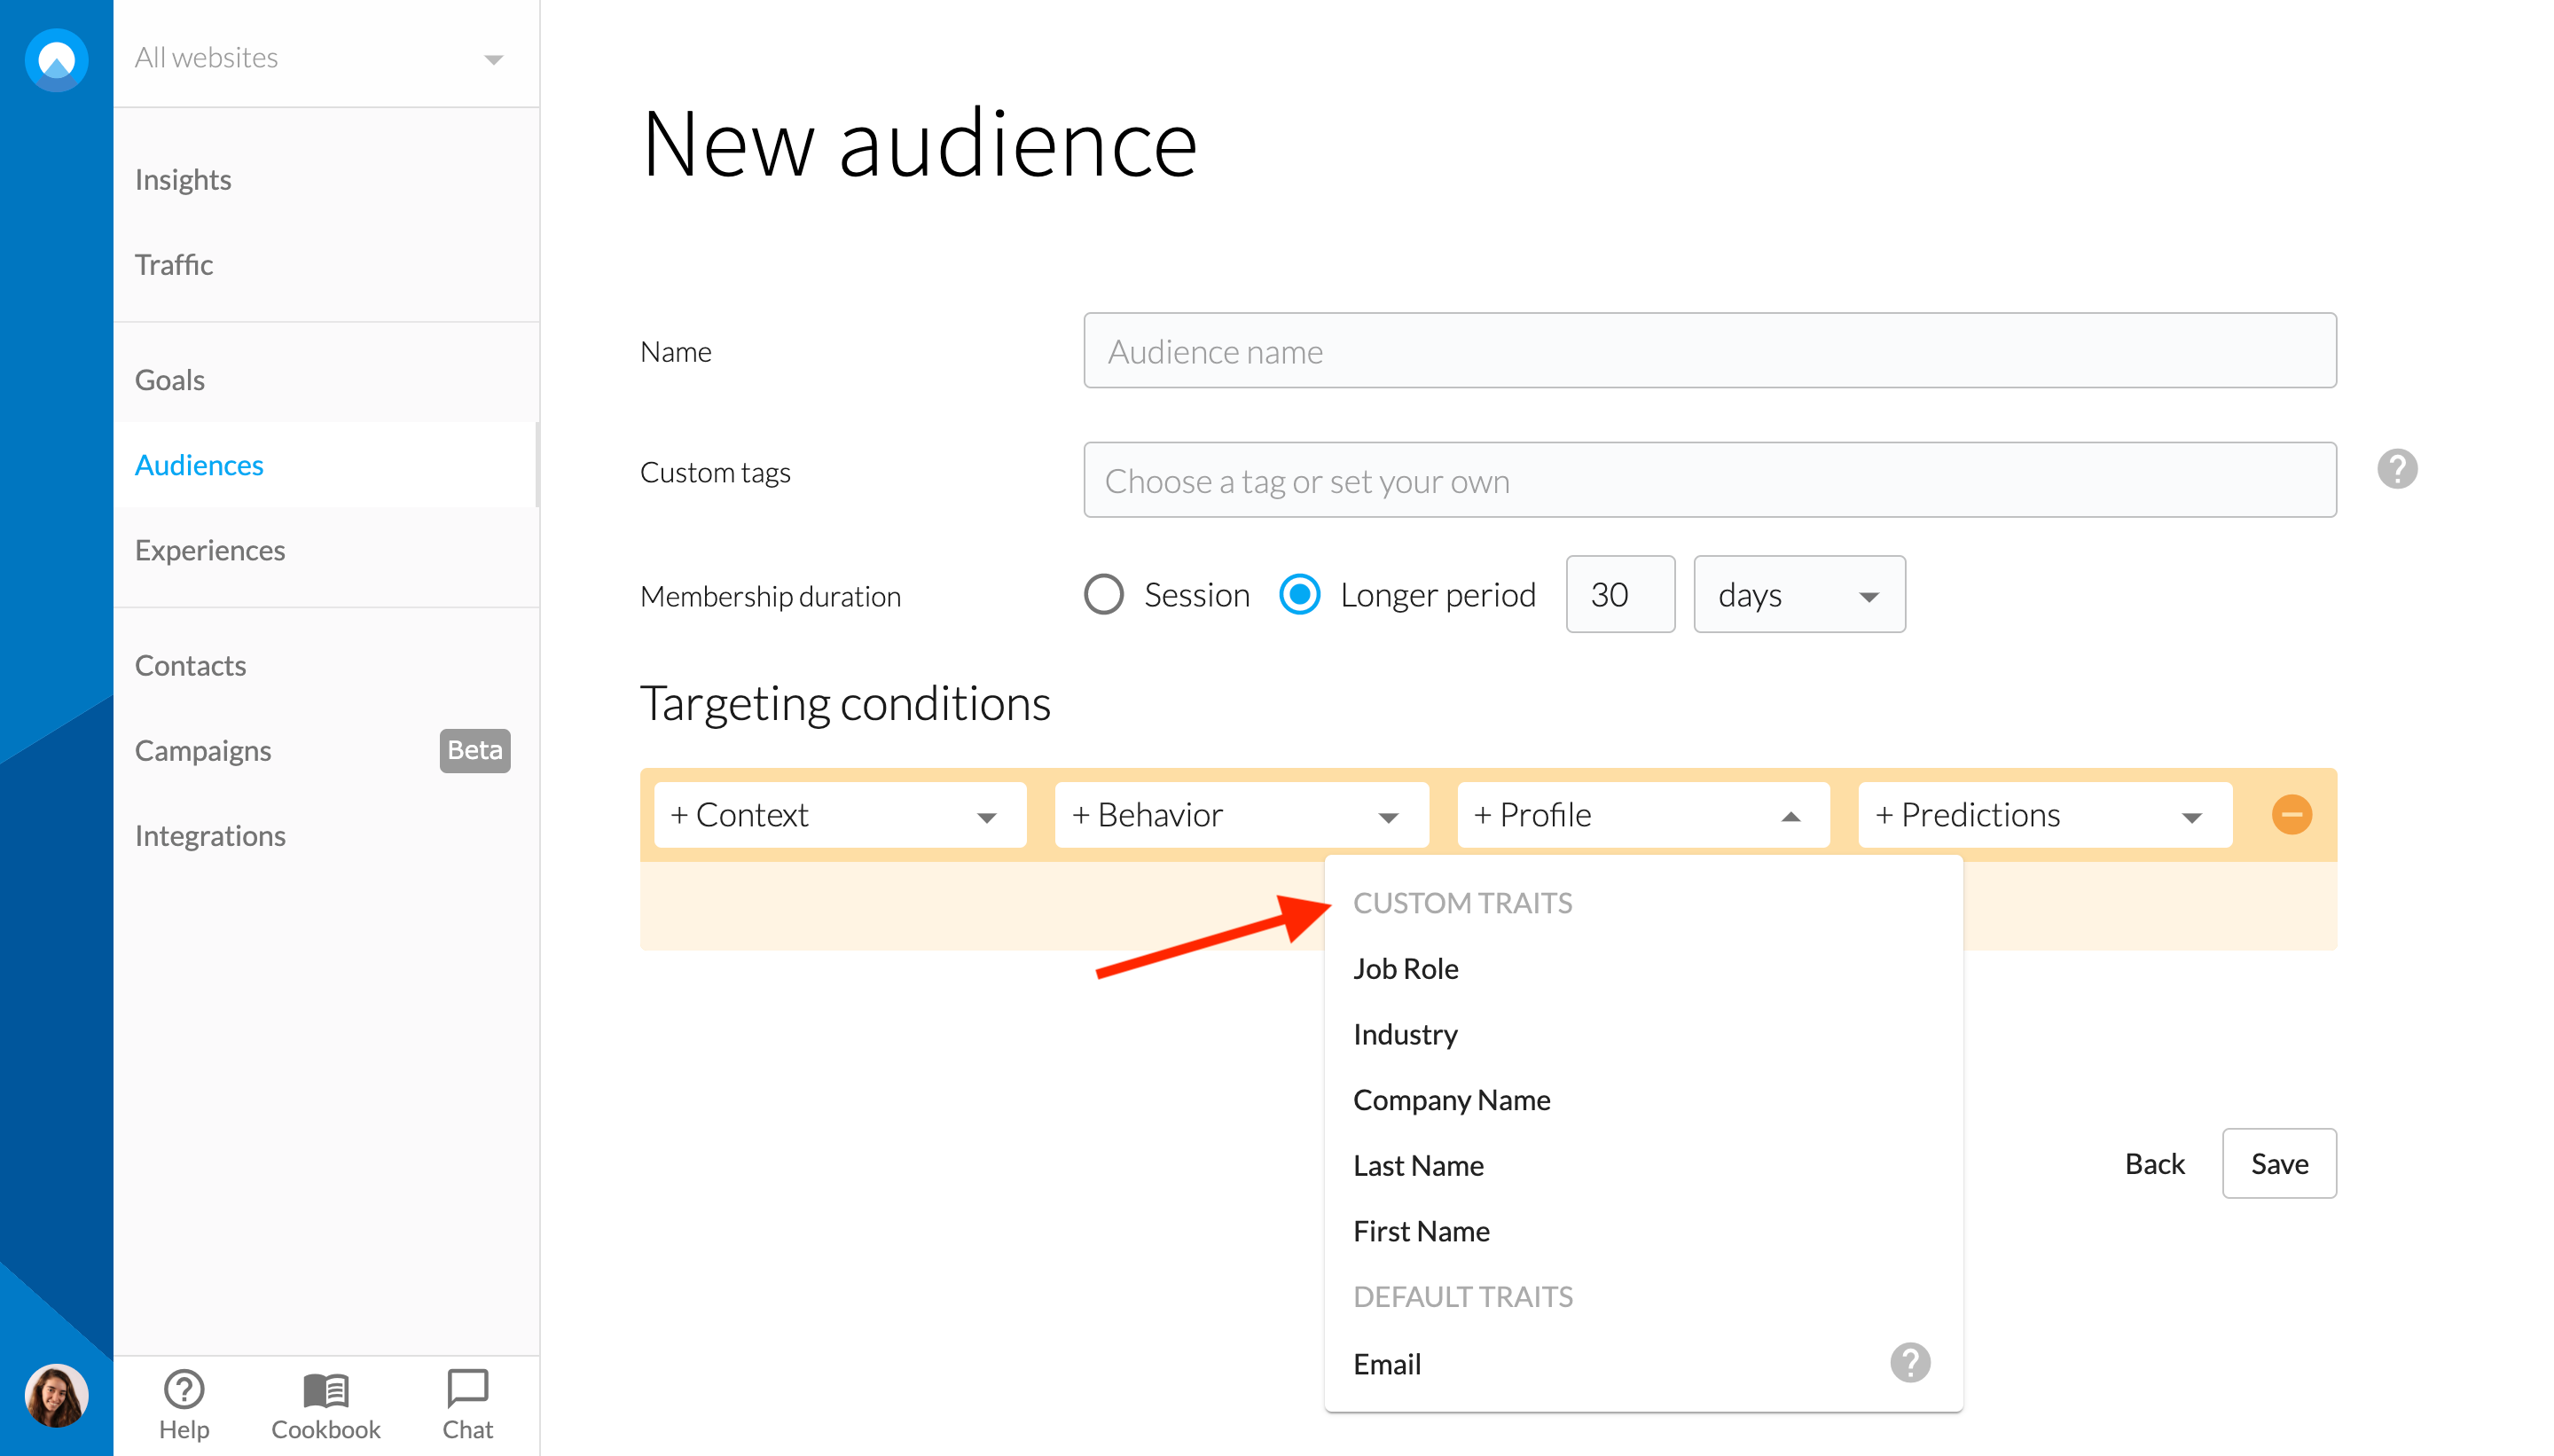Choose Job Role from custom traits
The width and height of the screenshot is (2554, 1456).
click(x=1405, y=969)
